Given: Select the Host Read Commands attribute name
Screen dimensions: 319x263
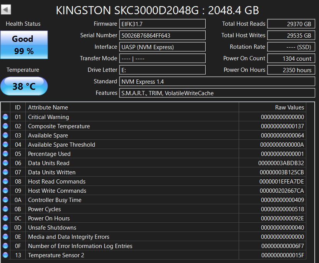Looking at the screenshot, I should point(56,182).
